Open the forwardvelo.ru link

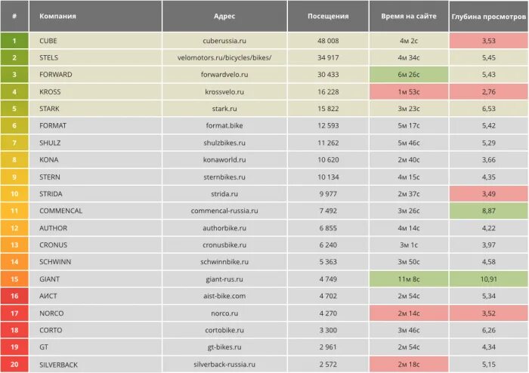point(225,75)
